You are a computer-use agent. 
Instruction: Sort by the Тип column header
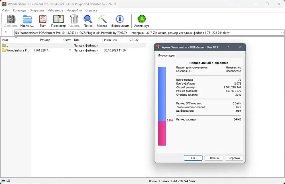pos(87,40)
